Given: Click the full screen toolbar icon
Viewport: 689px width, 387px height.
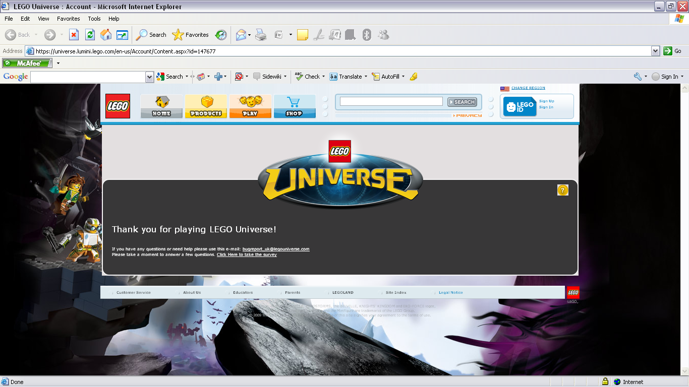Looking at the screenshot, I should coord(122,35).
